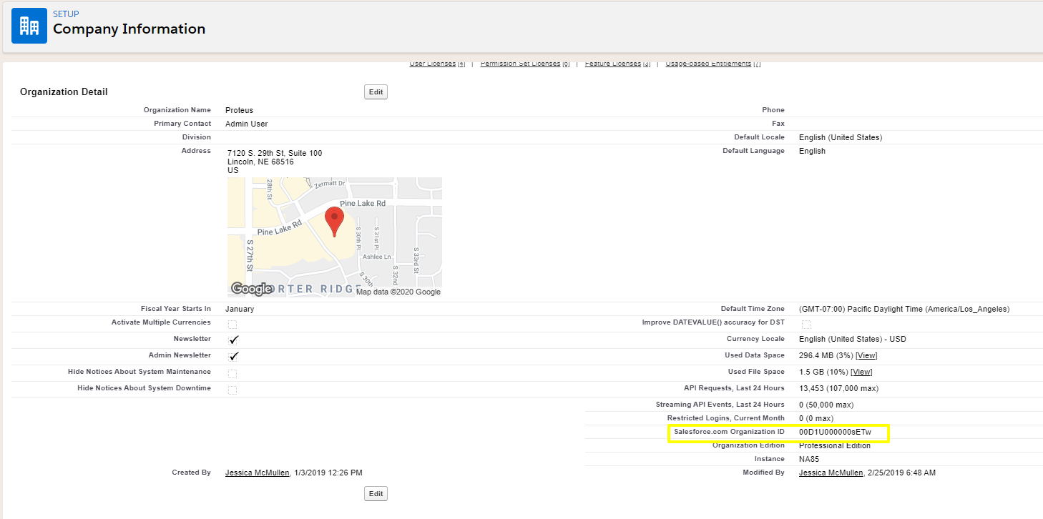Select the organization ID 00D1U000000sETw
This screenshot has width=1043, height=519.
click(x=835, y=432)
